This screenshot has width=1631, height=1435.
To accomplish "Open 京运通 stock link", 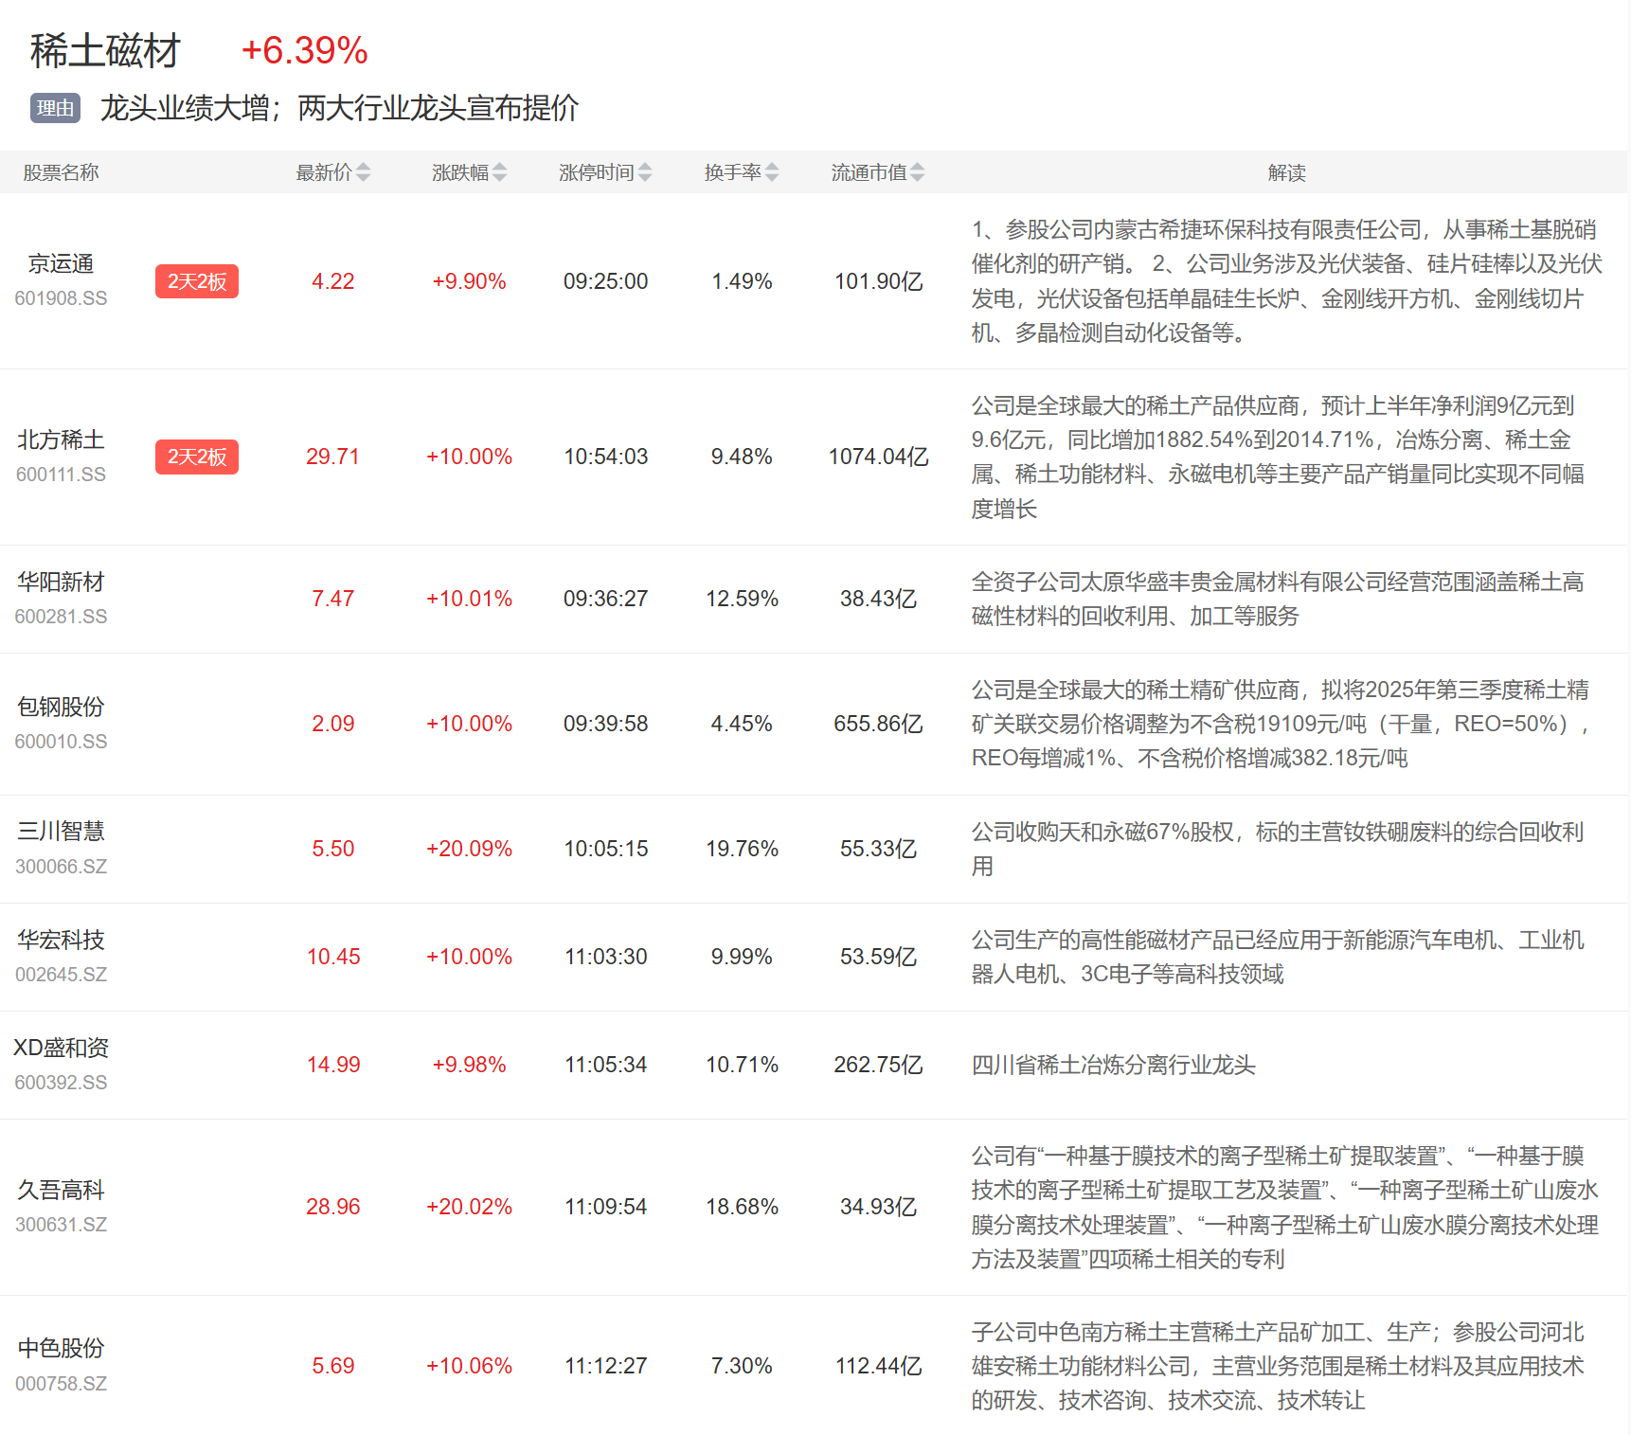I will click(x=61, y=263).
